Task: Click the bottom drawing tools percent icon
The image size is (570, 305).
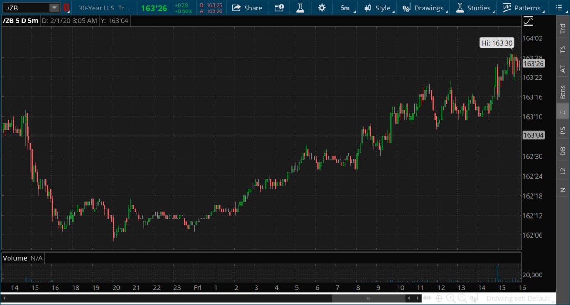Action: [x=474, y=298]
